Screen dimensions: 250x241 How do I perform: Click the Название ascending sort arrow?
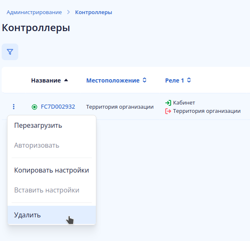66,80
